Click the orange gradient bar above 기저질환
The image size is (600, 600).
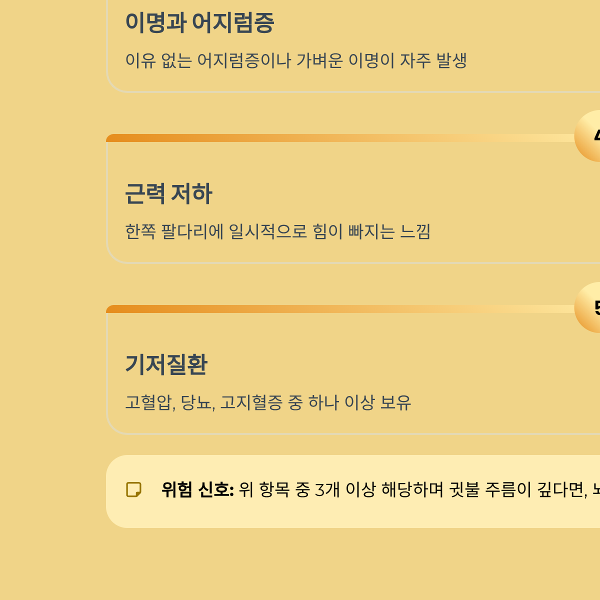340,309
